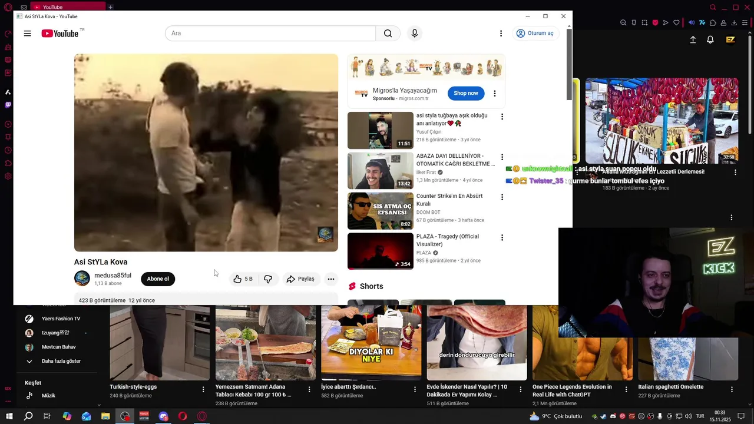
Task: Open options for Italian spaghetti Omelette video
Action: click(x=732, y=389)
